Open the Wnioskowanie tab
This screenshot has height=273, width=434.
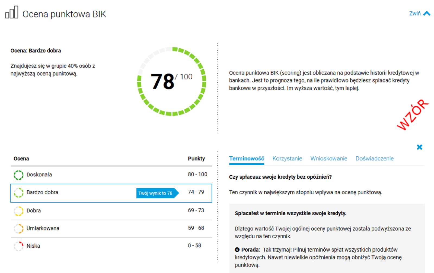click(329, 159)
